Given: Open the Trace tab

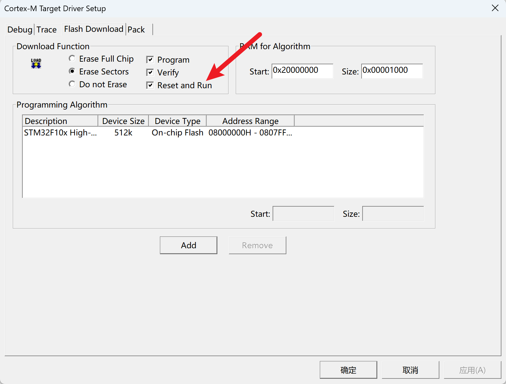Looking at the screenshot, I should point(47,30).
